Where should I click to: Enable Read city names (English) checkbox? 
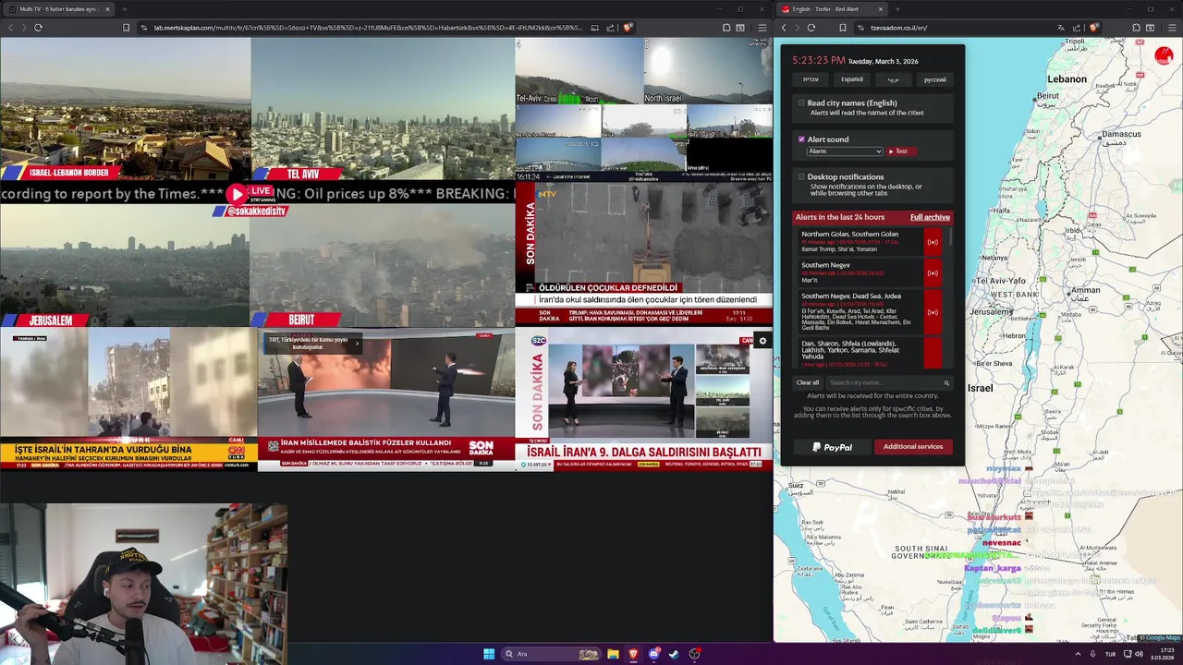coord(801,103)
